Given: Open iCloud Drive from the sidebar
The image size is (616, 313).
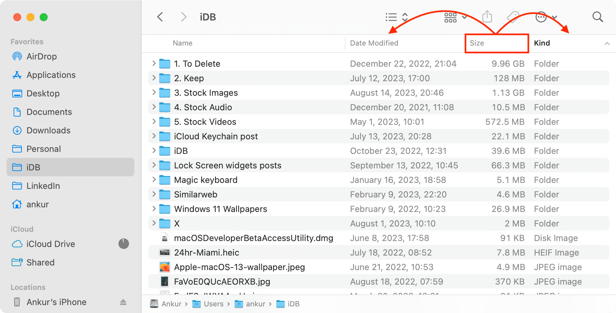Looking at the screenshot, I should 51,244.
